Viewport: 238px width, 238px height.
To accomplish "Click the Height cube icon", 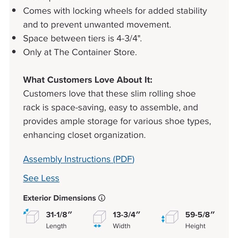I will point(172,217).
